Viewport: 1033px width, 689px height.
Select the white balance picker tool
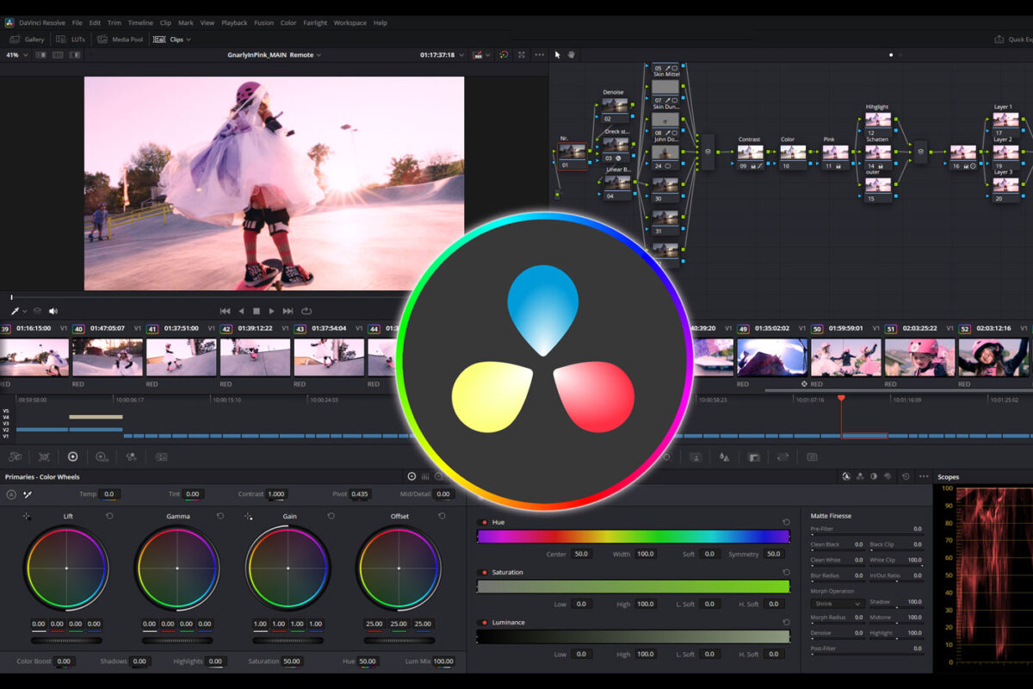[28, 494]
